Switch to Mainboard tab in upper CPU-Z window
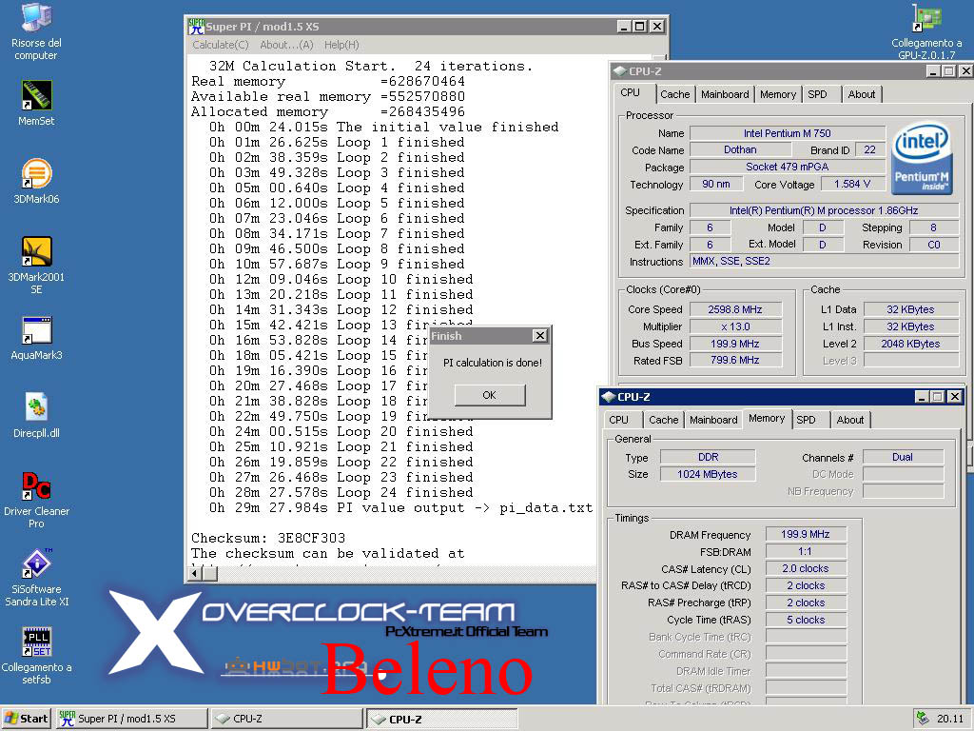974x731 pixels. pyautogui.click(x=725, y=94)
